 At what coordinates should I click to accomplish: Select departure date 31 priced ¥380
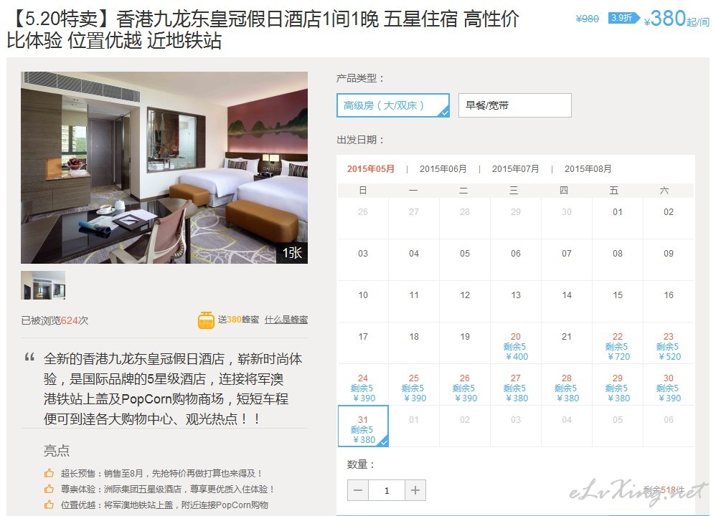coord(363,426)
